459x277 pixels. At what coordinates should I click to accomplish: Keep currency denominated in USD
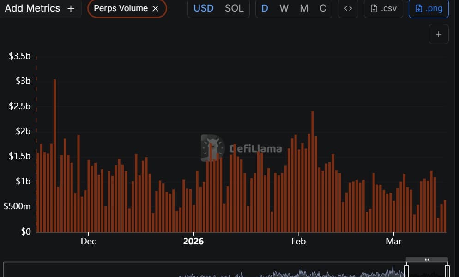[203, 8]
